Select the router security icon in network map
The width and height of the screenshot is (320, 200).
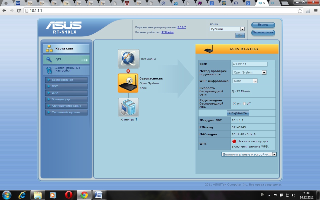click(x=128, y=83)
